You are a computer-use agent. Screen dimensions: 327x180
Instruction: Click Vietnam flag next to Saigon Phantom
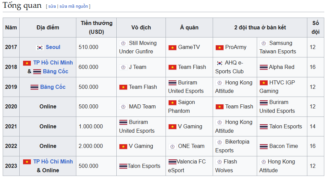point(172,102)
